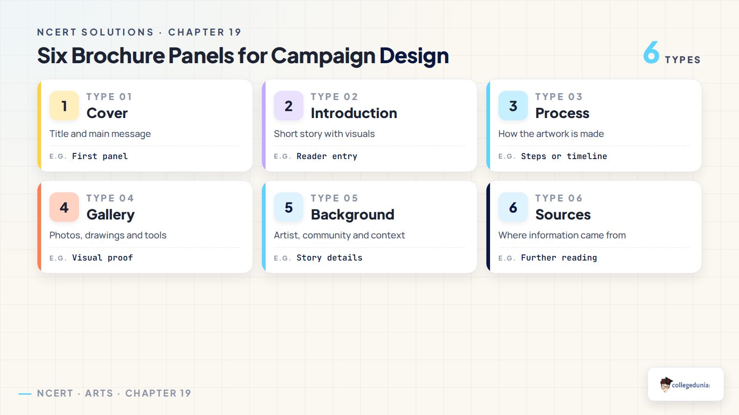
Task: Click the 'TYPE 06' label
Action: 559,198
